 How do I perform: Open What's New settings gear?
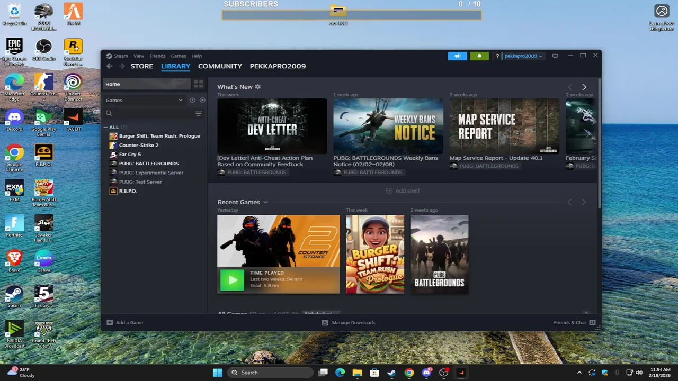point(258,87)
